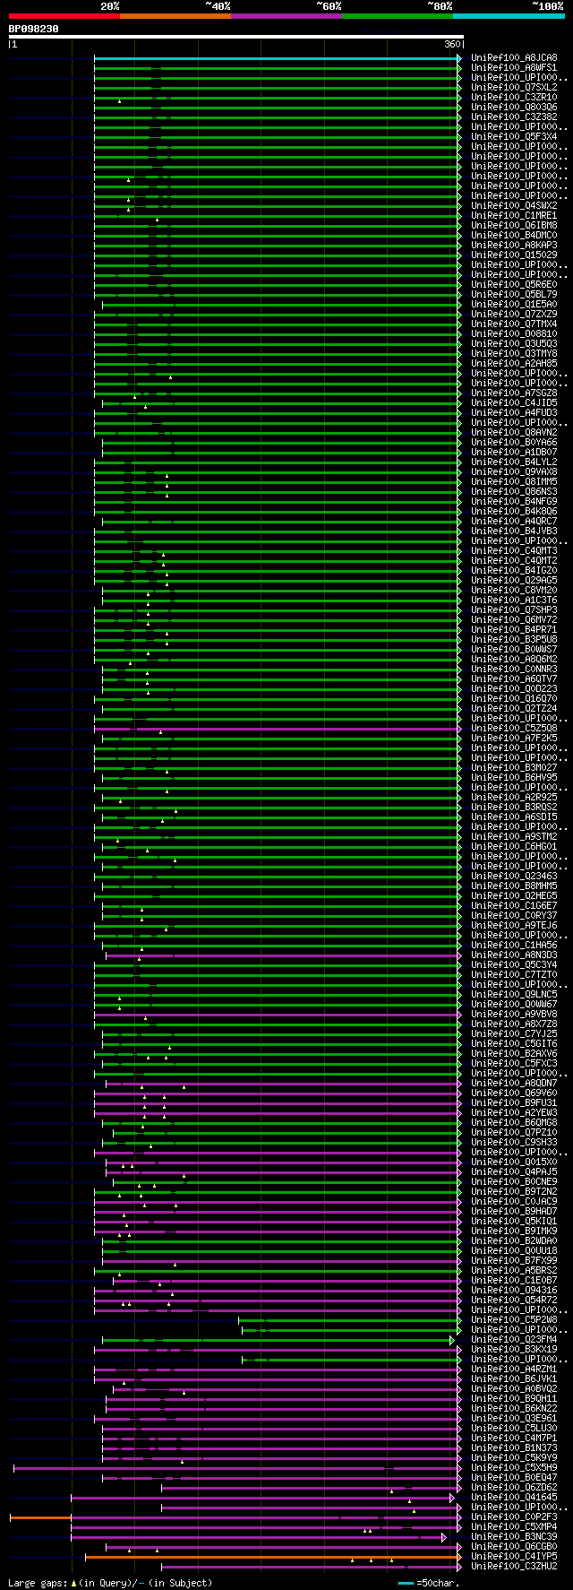Screen dimensions: 573x1590
Task: Select the UniRef100_Q6IBM8 label
Action: pyautogui.click(x=514, y=226)
